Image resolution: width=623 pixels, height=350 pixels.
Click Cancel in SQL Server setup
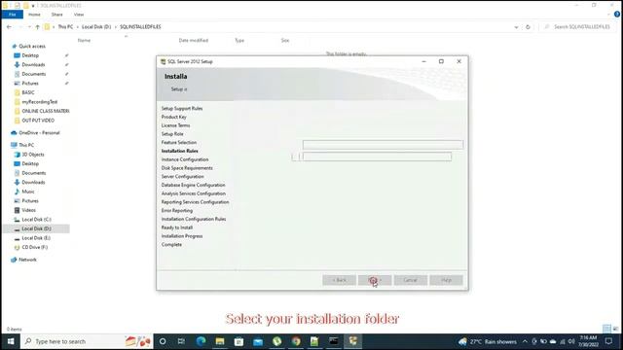coord(411,280)
